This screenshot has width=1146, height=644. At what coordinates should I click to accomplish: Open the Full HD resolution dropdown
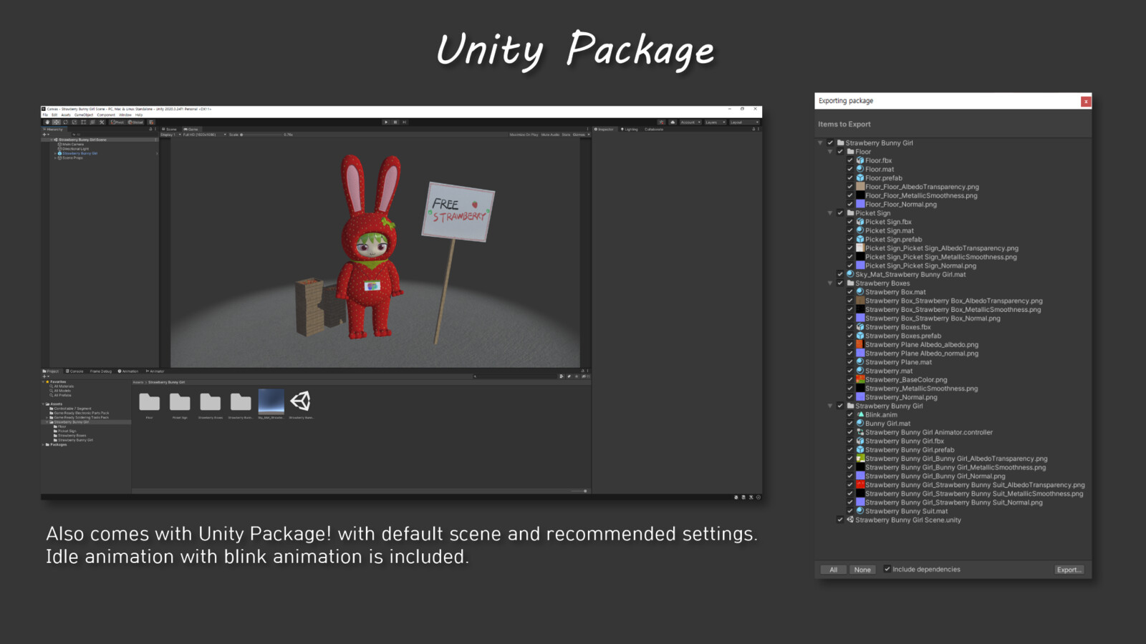click(x=204, y=135)
